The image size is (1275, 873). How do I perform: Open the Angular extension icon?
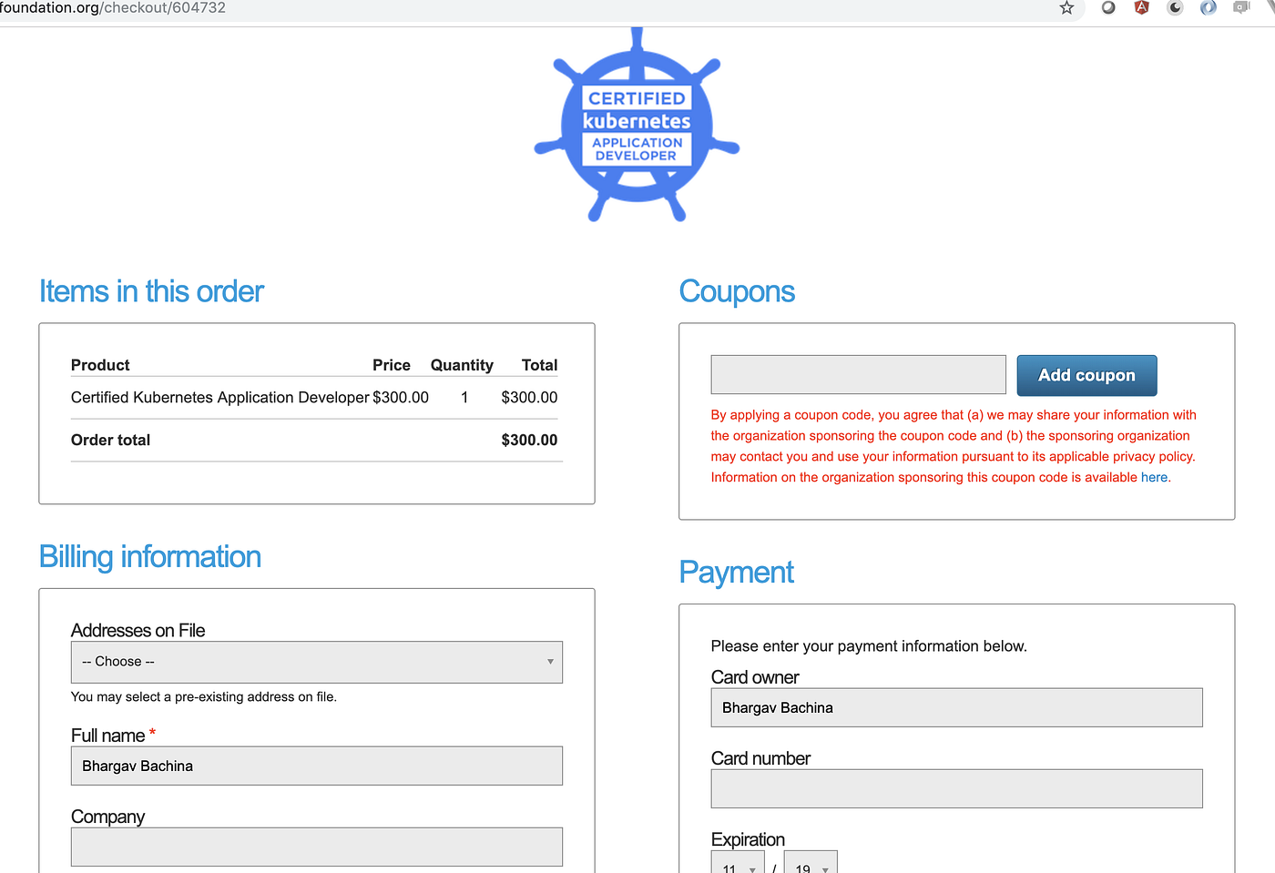point(1141,7)
